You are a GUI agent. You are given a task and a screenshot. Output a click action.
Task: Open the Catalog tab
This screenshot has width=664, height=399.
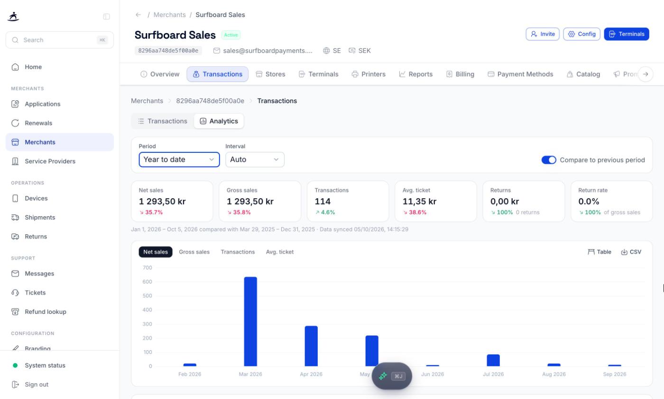[583, 74]
